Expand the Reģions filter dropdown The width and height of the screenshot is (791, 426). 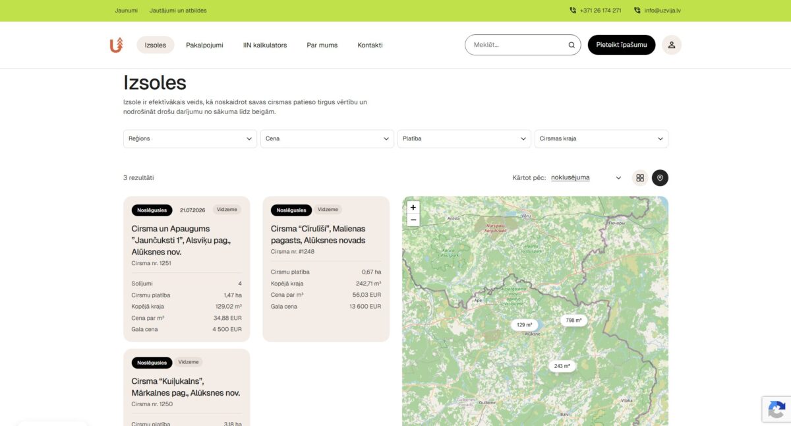pos(190,138)
